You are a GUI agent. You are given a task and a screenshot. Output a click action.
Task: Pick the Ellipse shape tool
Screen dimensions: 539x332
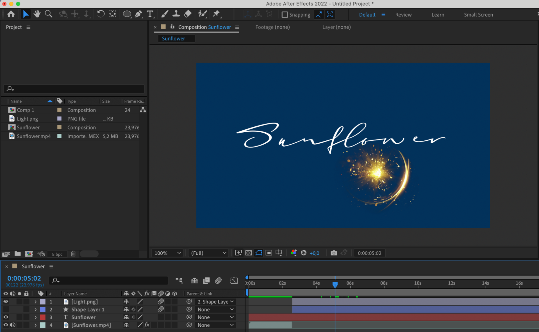(x=127, y=14)
